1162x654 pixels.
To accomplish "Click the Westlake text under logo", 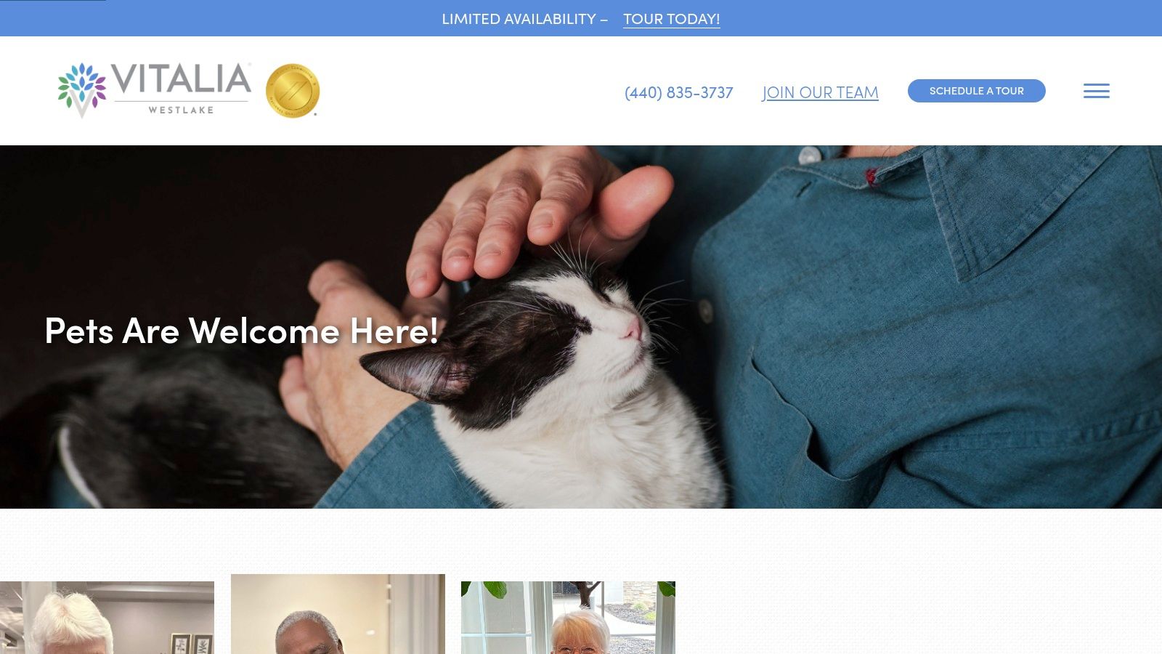I will click(x=181, y=110).
